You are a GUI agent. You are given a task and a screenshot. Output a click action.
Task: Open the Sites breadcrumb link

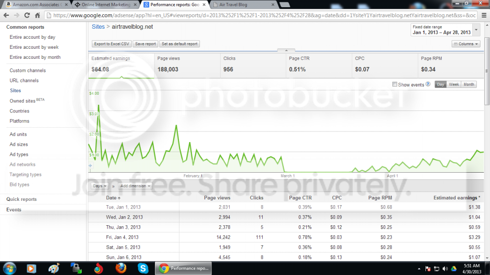point(98,27)
